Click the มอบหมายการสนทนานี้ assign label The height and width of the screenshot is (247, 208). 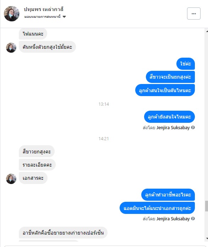click(43, 17)
